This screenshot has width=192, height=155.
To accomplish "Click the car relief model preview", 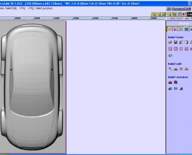I will [x=32, y=86].
